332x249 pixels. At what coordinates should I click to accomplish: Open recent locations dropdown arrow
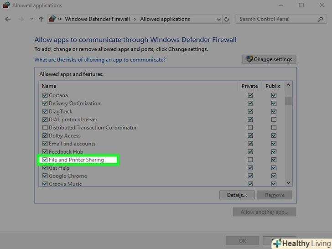32,19
